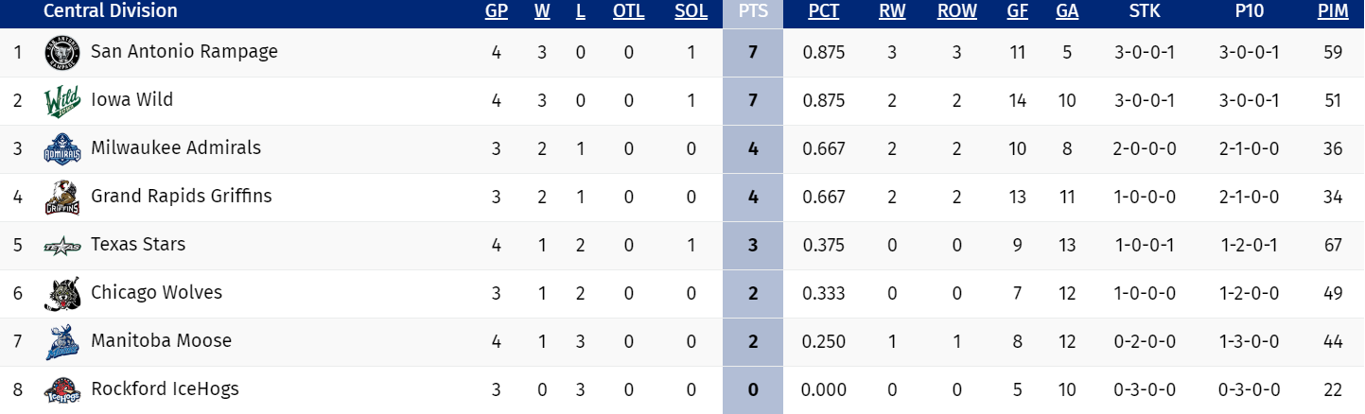Viewport: 1365px width, 414px height.
Task: Open the Iowa Wild team link
Action: pyautogui.click(x=131, y=99)
